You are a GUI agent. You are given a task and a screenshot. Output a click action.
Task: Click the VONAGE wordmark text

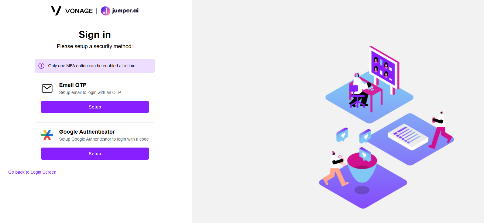[x=79, y=11]
